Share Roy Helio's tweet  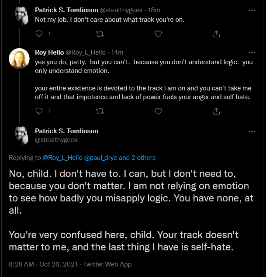(216, 111)
